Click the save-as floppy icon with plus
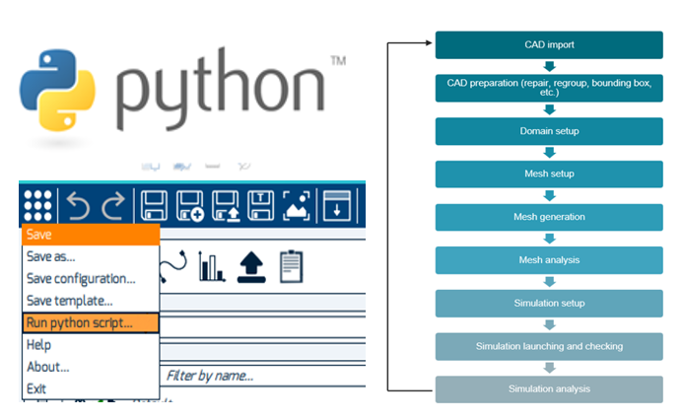 191,205
